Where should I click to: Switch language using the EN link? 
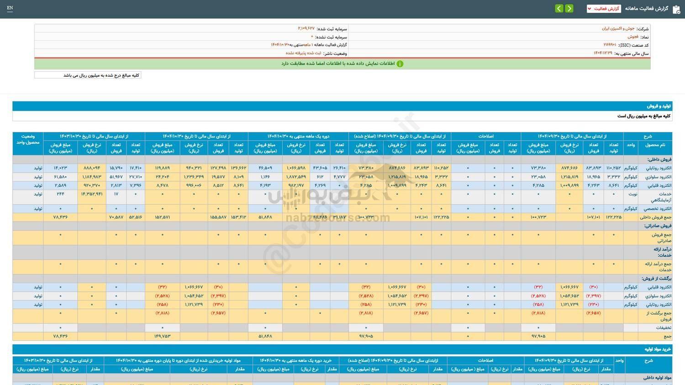(x=10, y=8)
